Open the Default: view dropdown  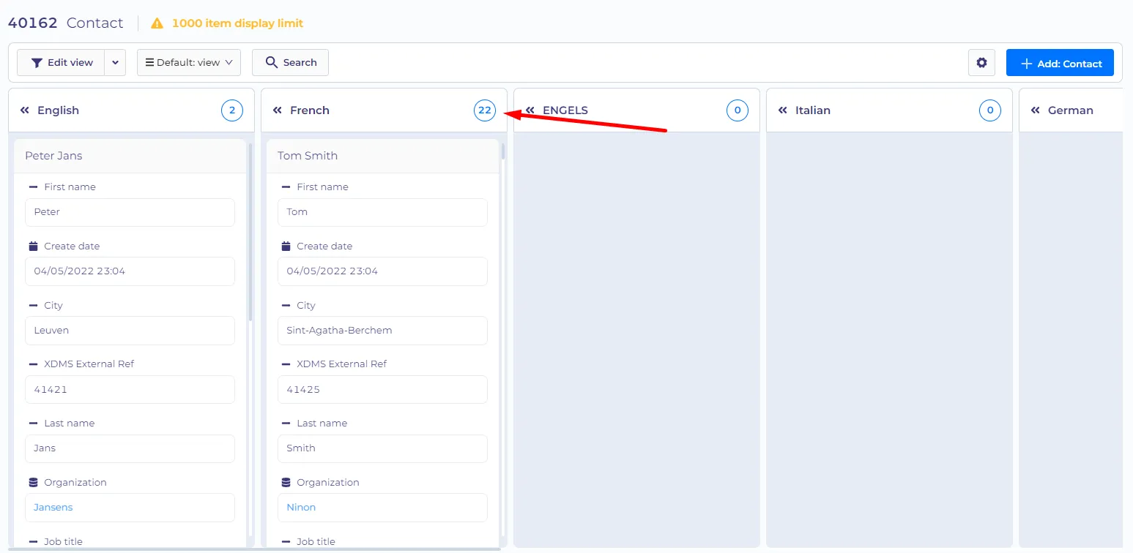189,63
